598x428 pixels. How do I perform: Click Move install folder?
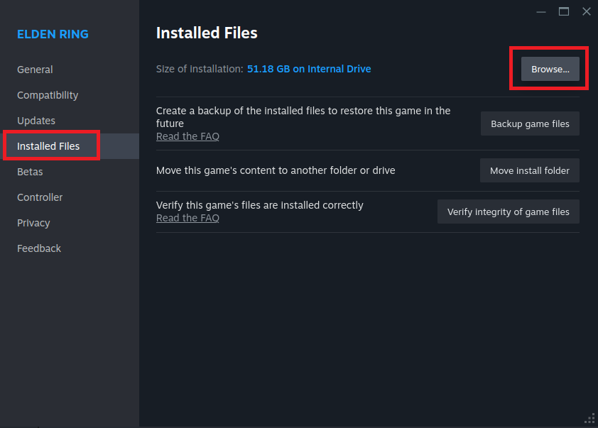[x=530, y=170]
